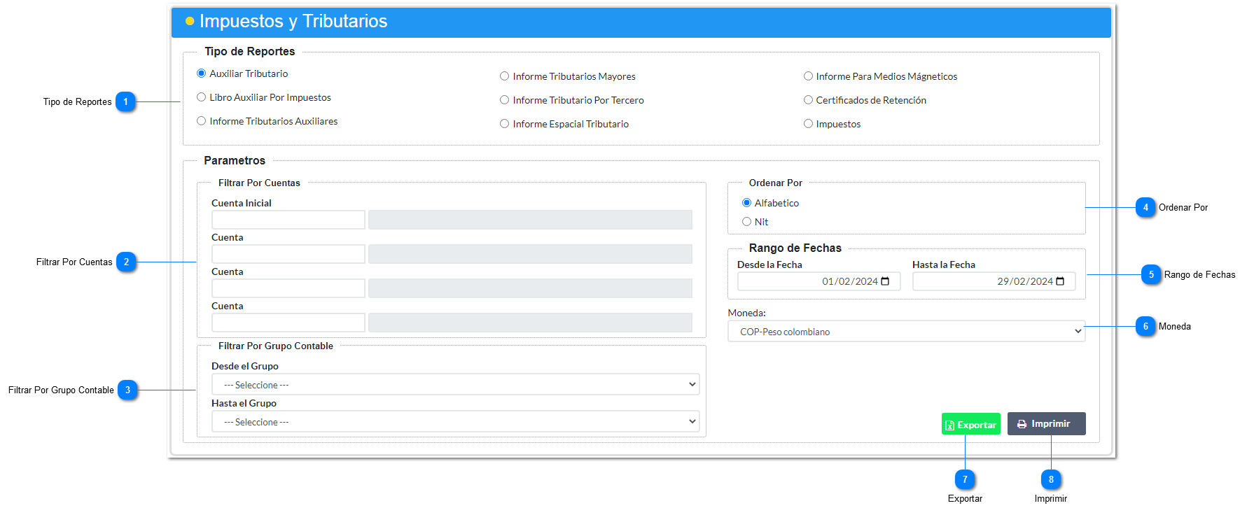Click the Imprimir button
This screenshot has height=515, width=1247.
[1047, 424]
